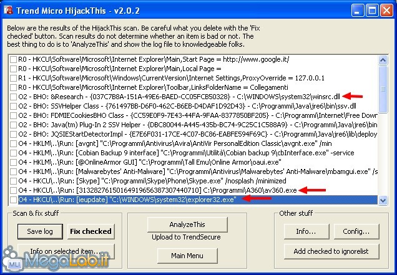Tick the ieupdate explorer32.exe checkbox
The width and height of the screenshot is (397, 275).
point(13,200)
